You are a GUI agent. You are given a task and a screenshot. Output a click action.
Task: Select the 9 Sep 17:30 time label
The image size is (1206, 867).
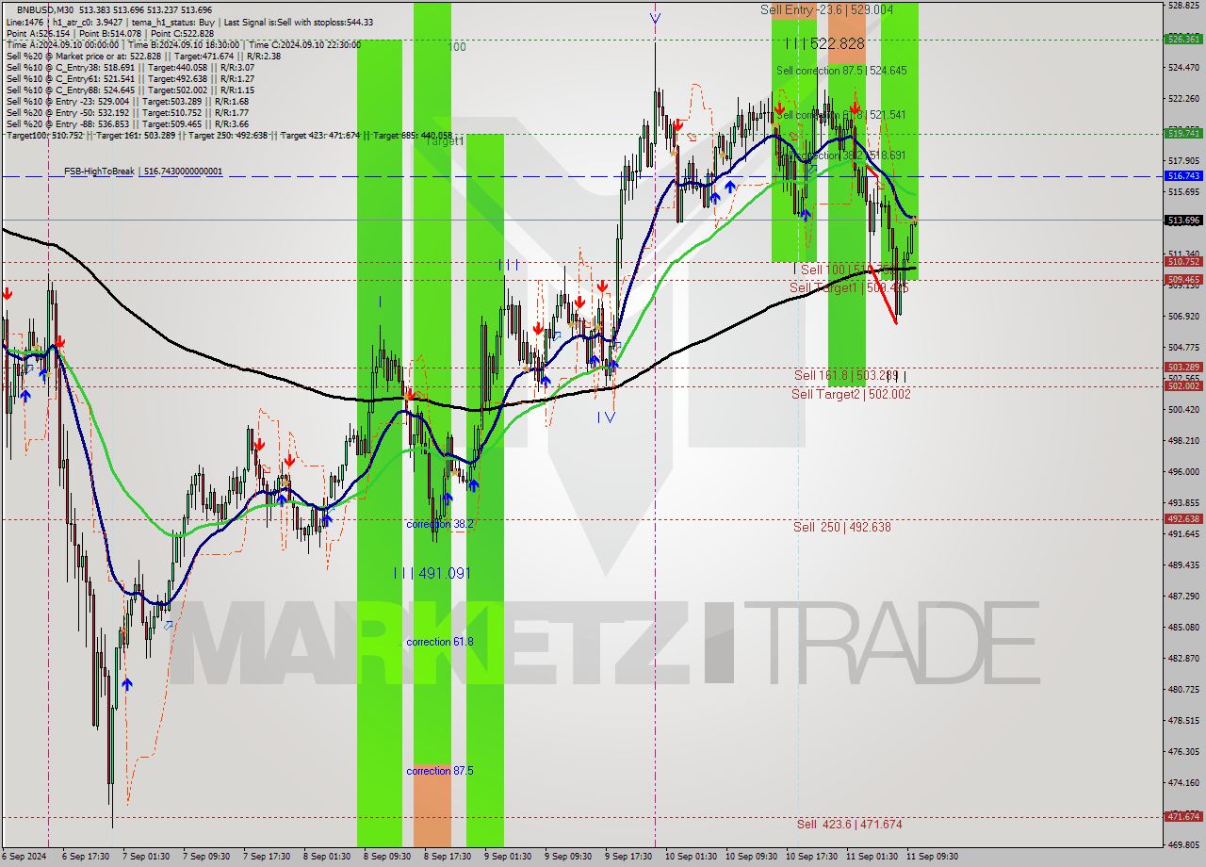[x=627, y=857]
